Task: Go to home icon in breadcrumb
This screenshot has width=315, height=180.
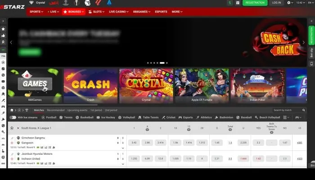Action: tap(12, 110)
